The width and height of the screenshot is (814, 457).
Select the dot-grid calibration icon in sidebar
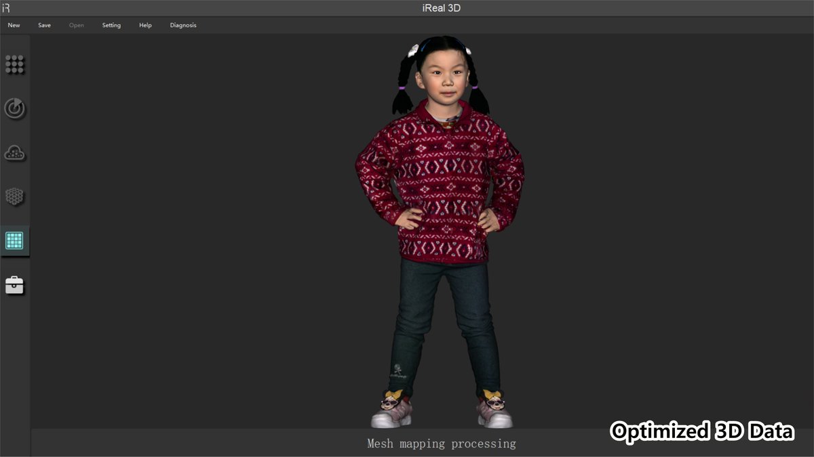(x=15, y=64)
